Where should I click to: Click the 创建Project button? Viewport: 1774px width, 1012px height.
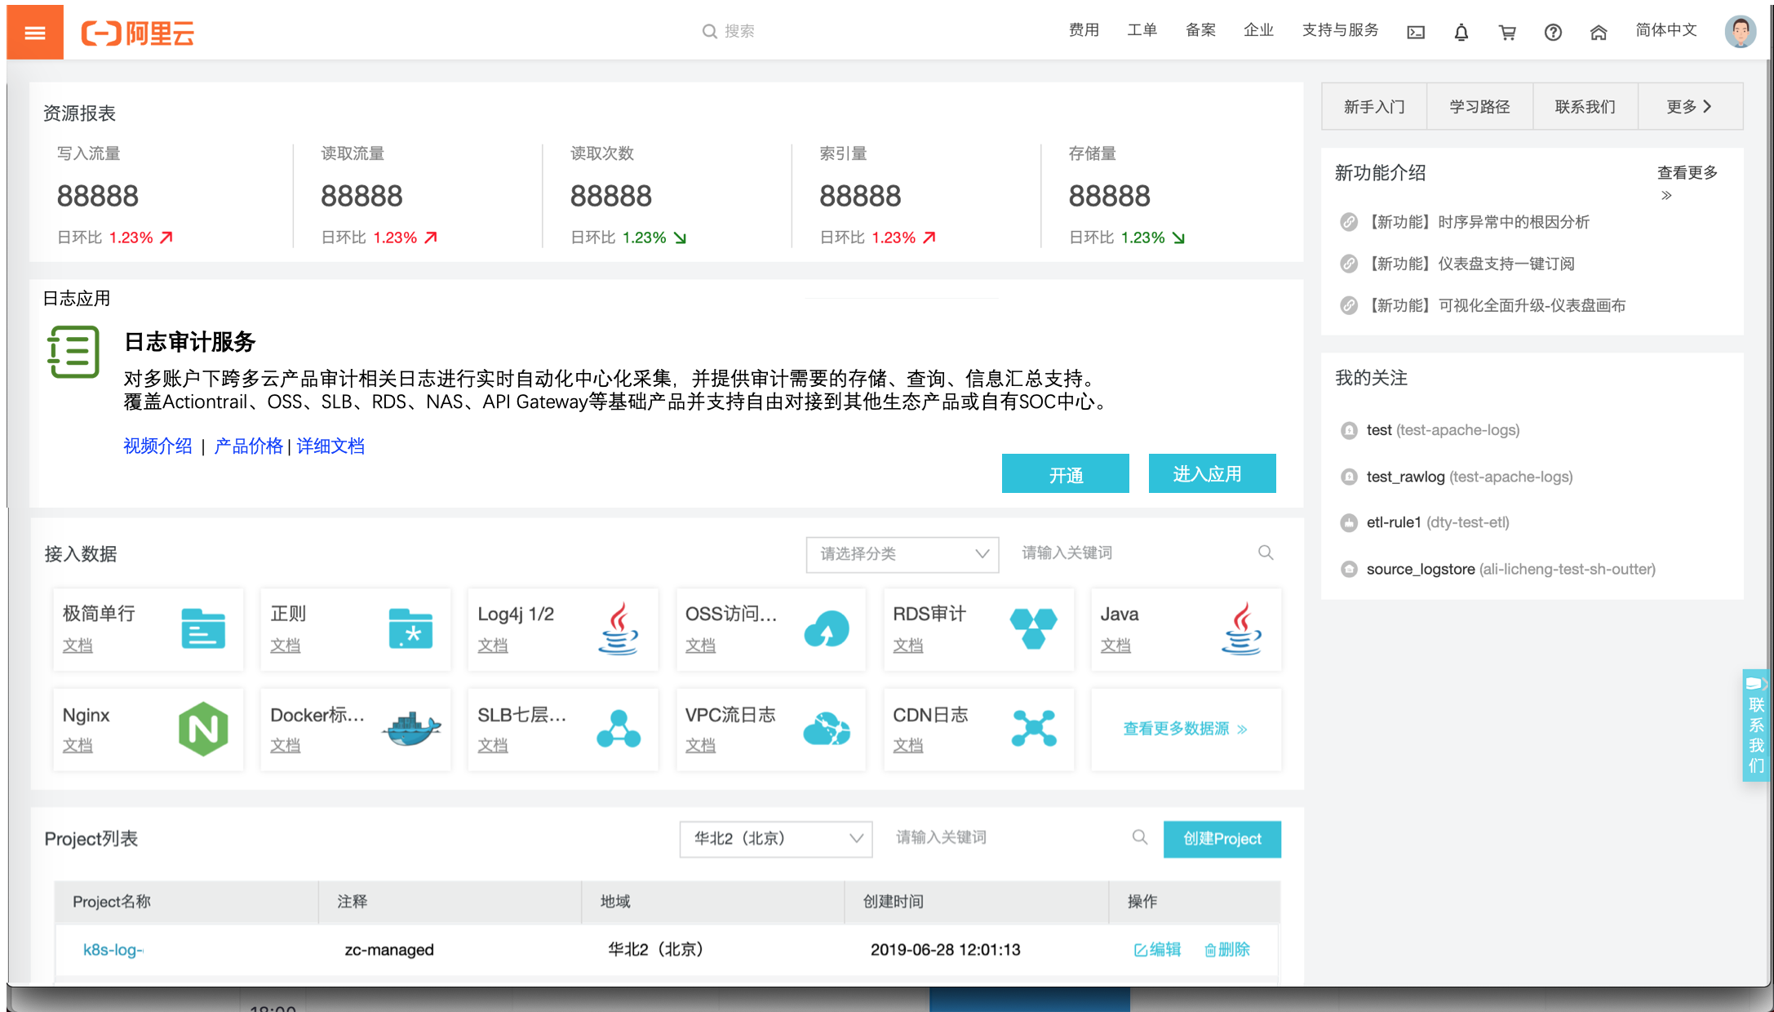click(1222, 839)
